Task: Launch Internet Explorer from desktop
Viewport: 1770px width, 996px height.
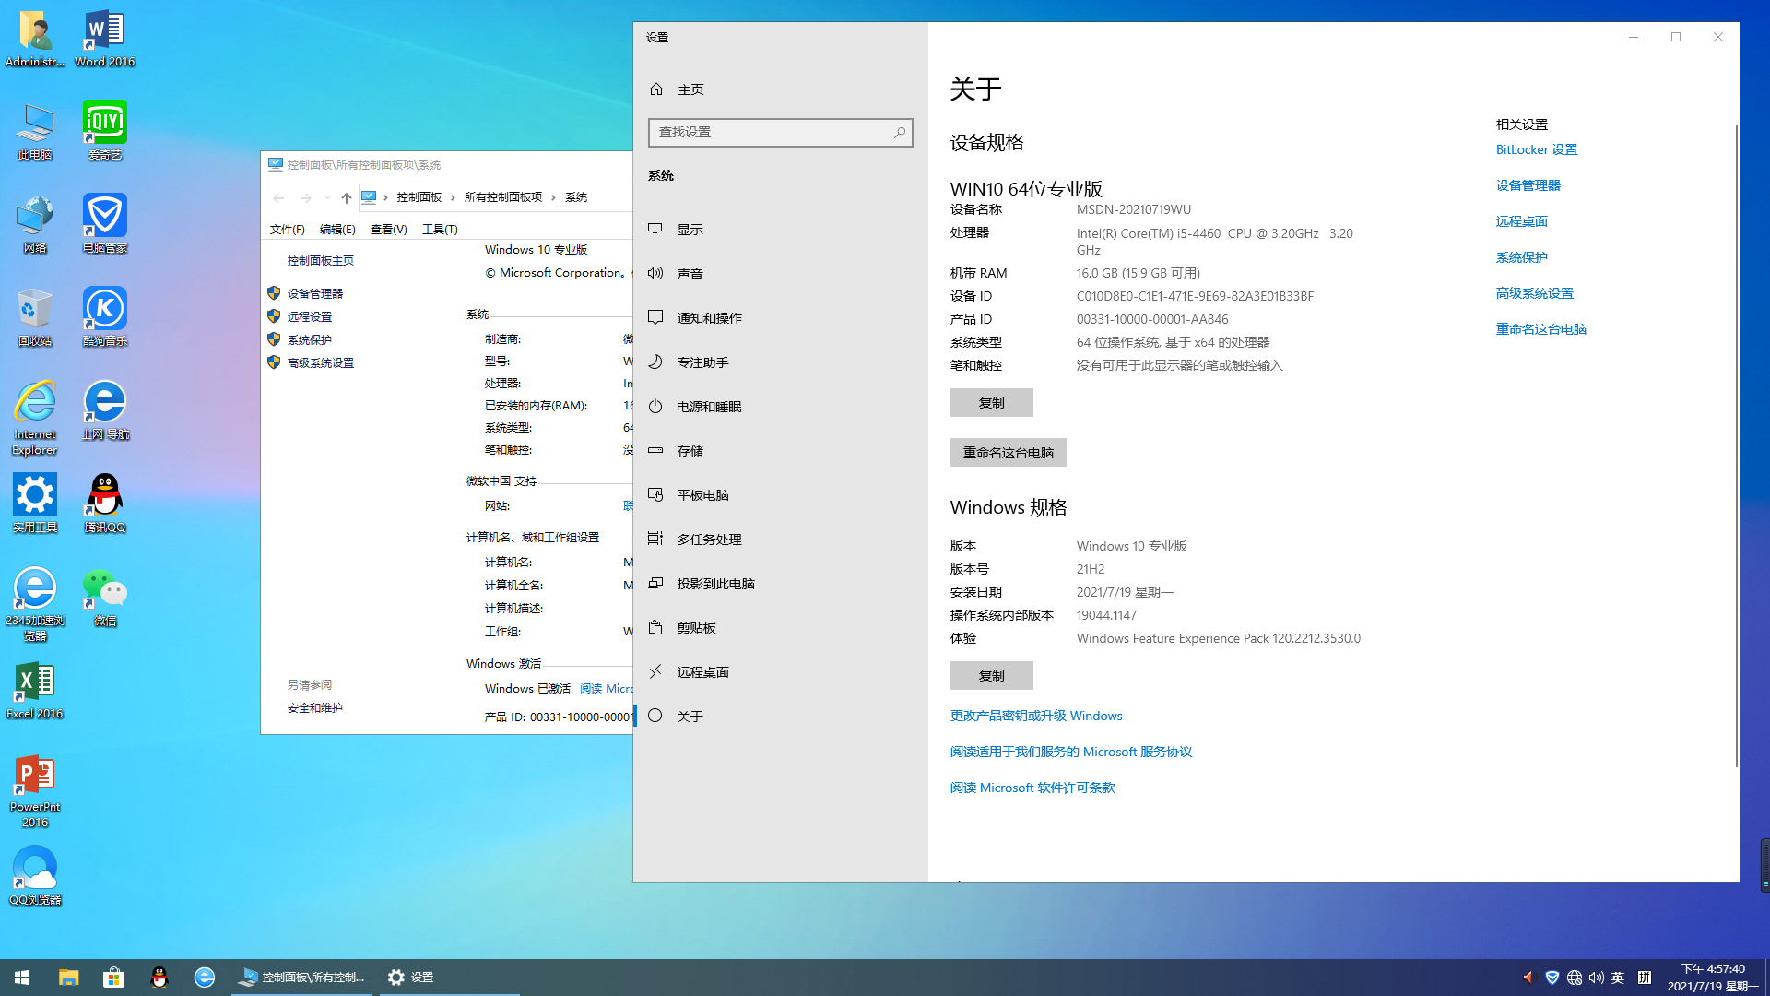Action: pyautogui.click(x=35, y=418)
